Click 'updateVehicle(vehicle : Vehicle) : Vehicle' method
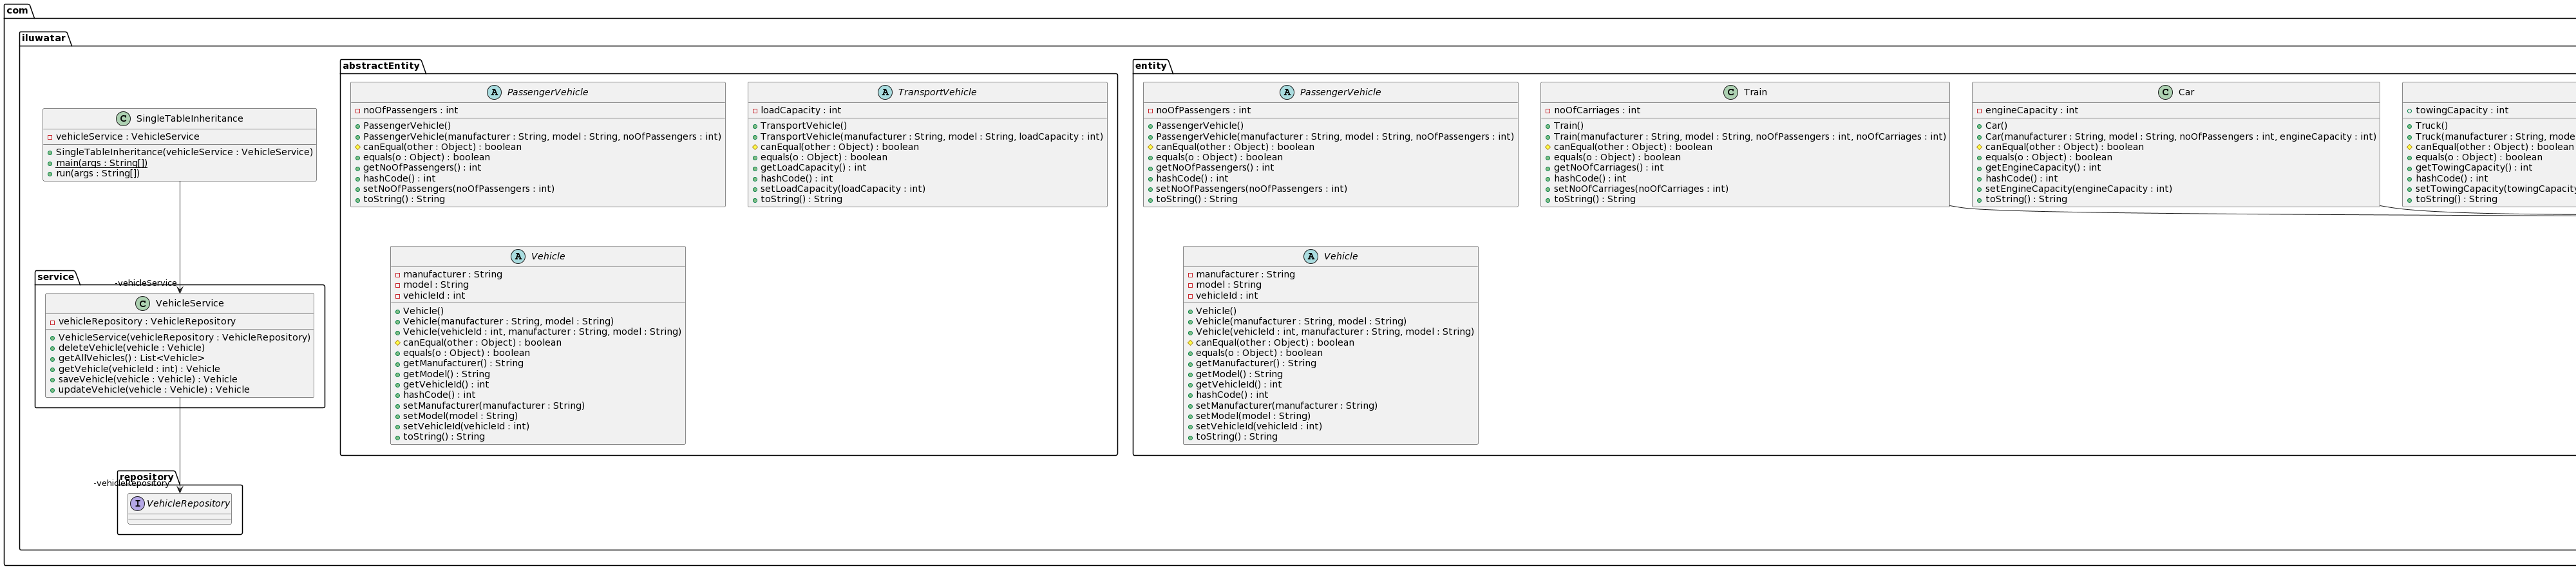2576x569 pixels. 154,390
